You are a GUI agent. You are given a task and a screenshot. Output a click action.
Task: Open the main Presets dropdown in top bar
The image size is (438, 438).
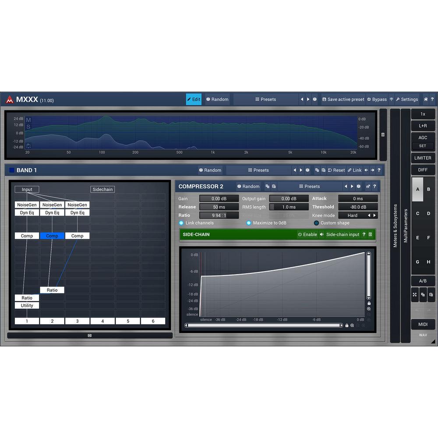pyautogui.click(x=265, y=99)
